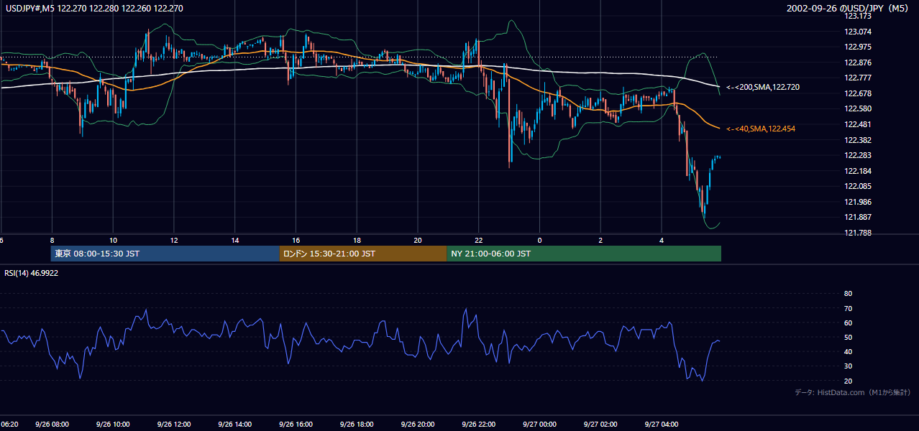This screenshot has width=919, height=431.
Task: Click RSI scale value 70
Action: tap(848, 308)
